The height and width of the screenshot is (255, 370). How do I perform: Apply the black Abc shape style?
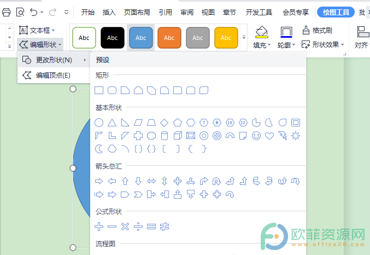(113, 38)
